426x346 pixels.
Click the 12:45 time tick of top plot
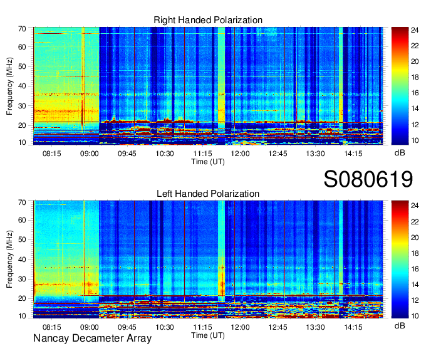pos(278,154)
